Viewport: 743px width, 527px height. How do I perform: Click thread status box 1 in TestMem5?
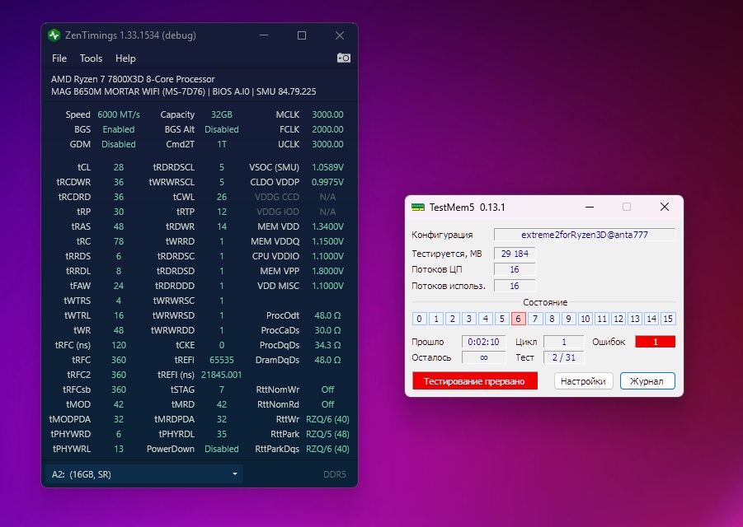coord(436,319)
